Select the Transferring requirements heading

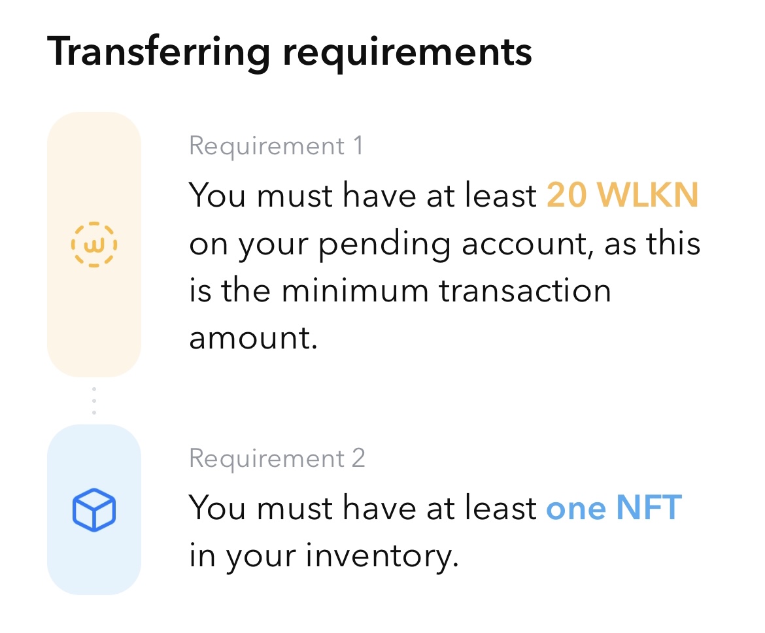pos(289,53)
